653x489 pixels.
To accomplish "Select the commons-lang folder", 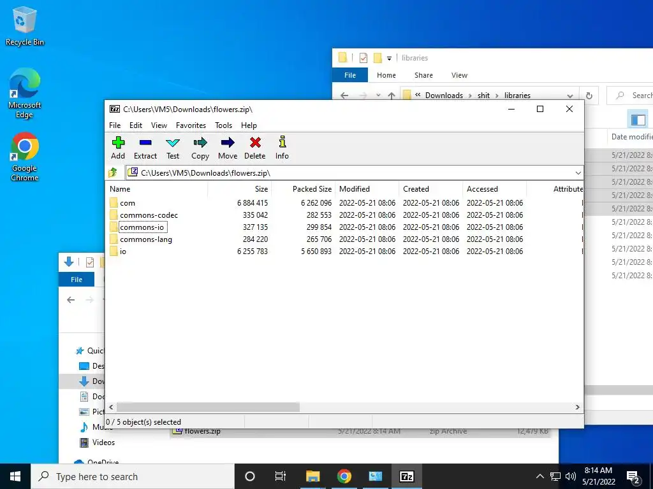I will [146, 239].
